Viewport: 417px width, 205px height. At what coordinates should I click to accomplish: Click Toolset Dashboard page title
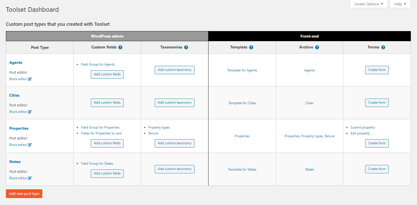click(32, 10)
